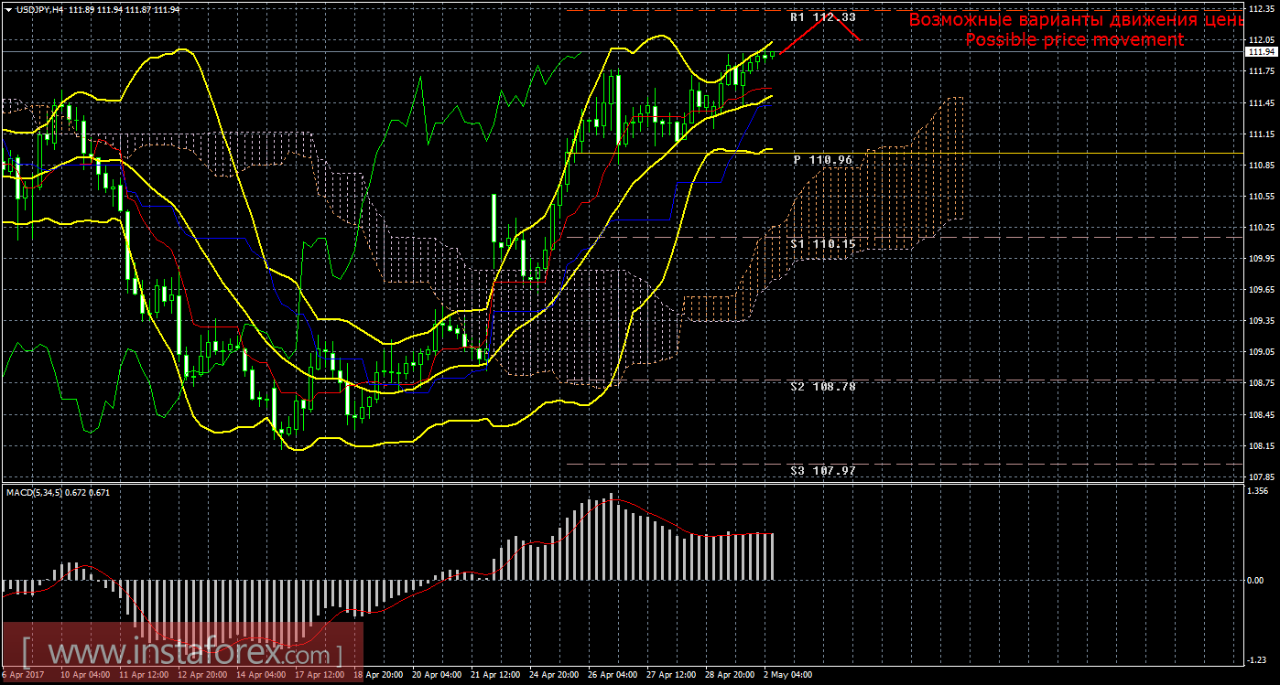This screenshot has width=1280, height=685.
Task: Click the 0.00 MACD zero level label
Action: tap(1256, 581)
